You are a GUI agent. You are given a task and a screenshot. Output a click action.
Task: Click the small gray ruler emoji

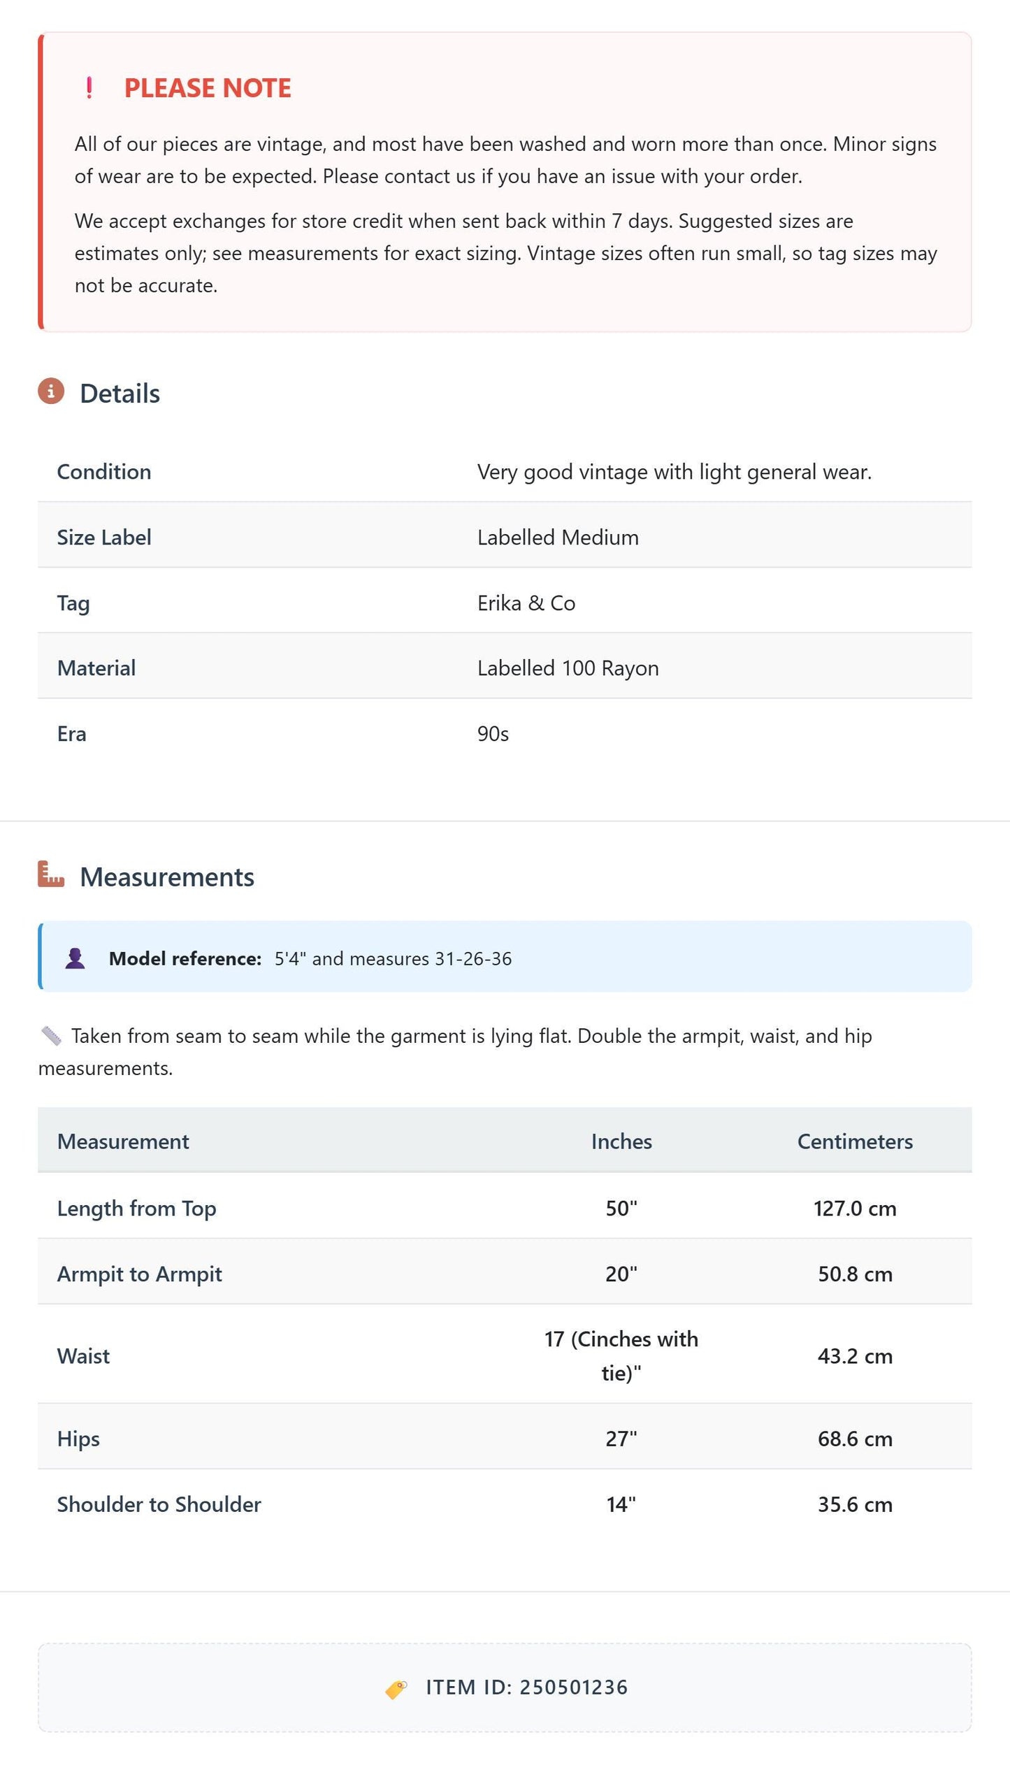[51, 1036]
